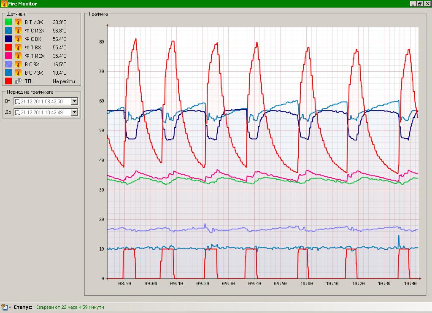432x313 pixels.
Task: Enable the 'От' start date checkbox
Action: tap(17, 101)
